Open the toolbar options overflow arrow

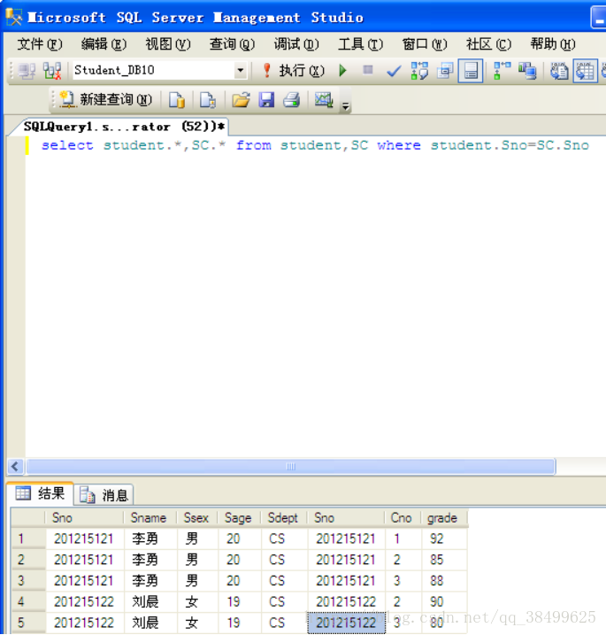(346, 106)
